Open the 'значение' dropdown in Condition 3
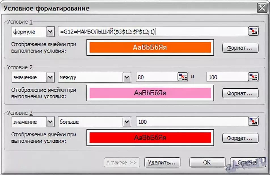 pyautogui.click(x=50, y=122)
